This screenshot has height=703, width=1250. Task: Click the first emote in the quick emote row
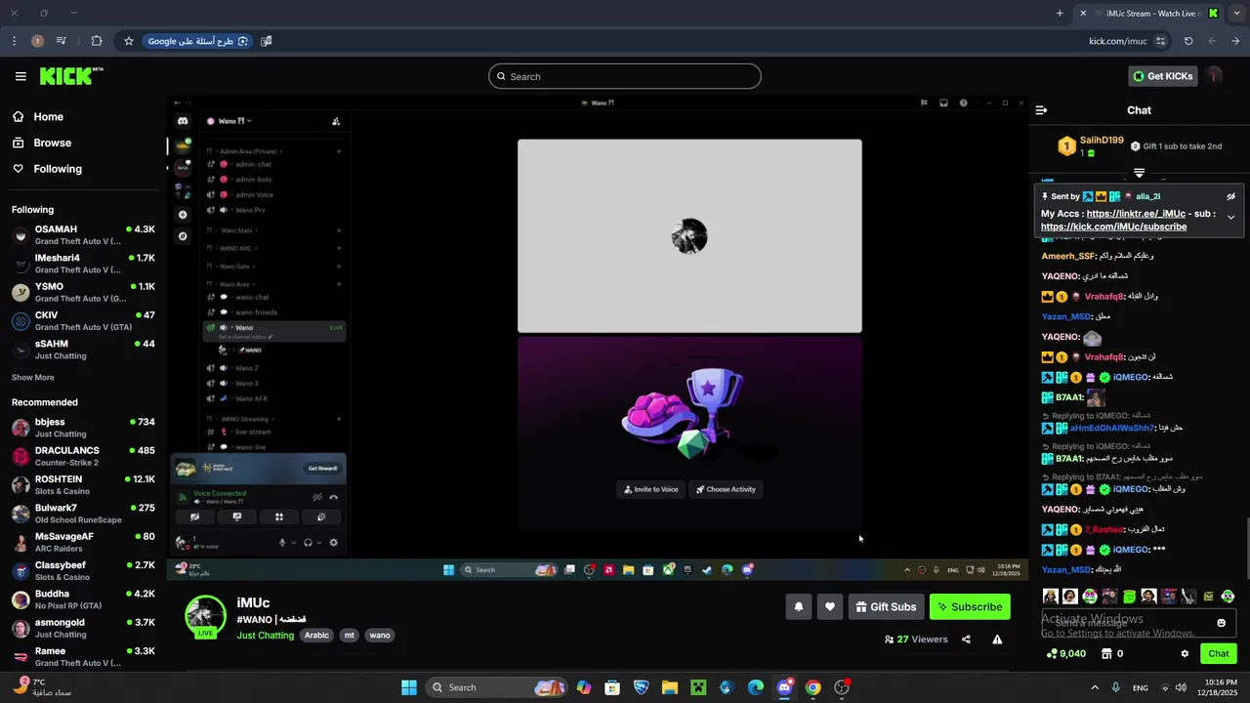[1050, 596]
